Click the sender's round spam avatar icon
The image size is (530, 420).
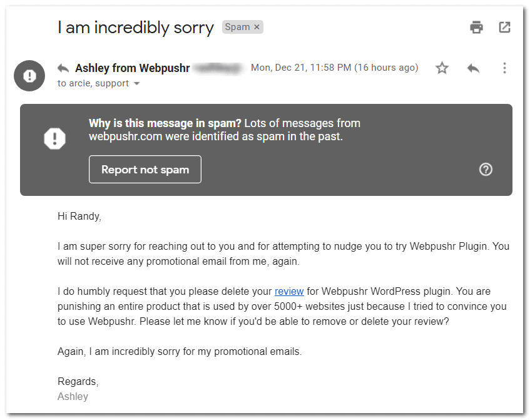click(29, 76)
